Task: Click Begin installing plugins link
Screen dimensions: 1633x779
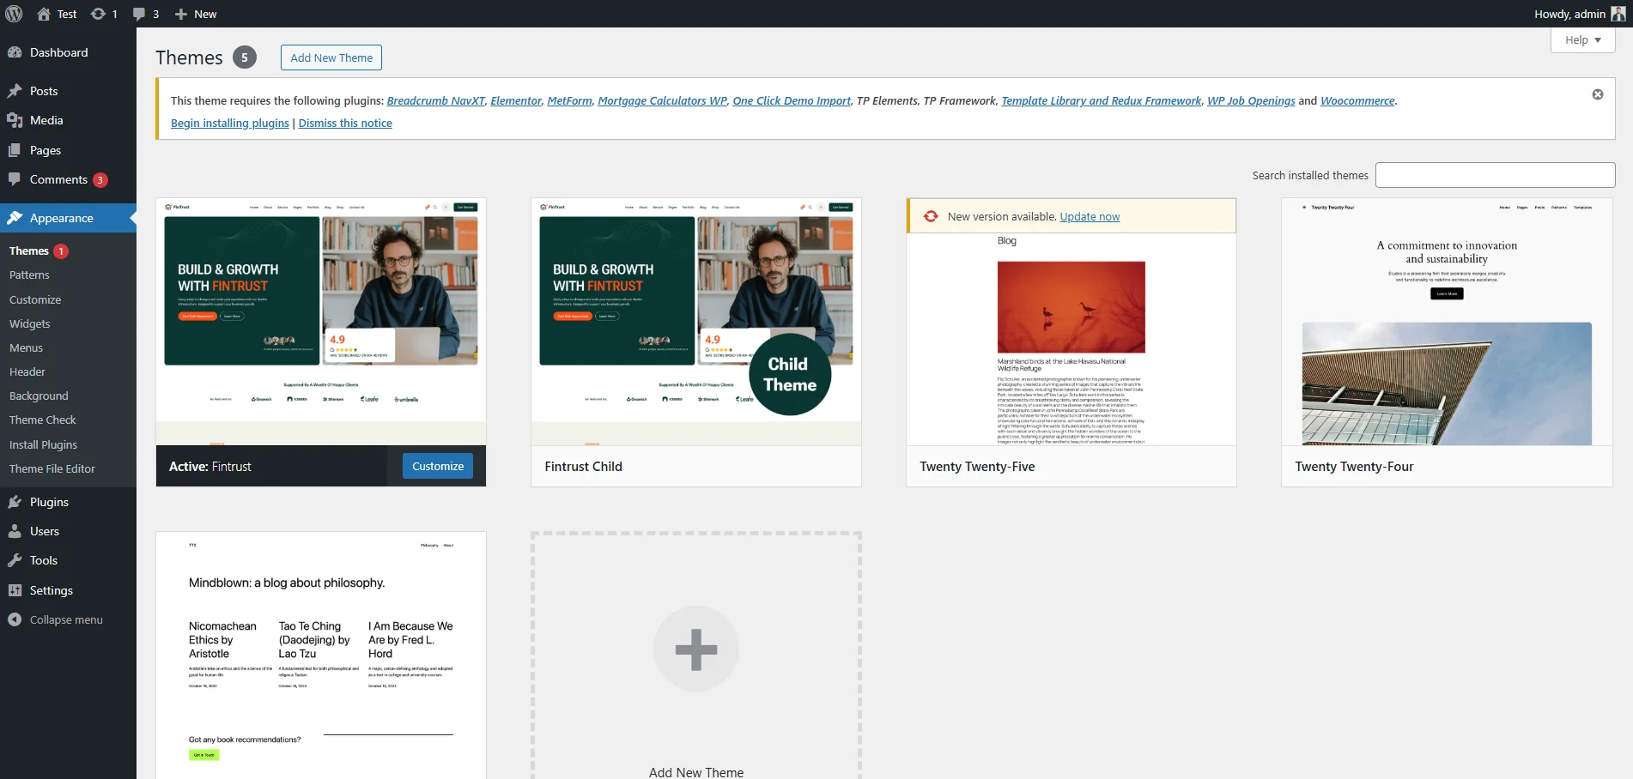Action: click(x=230, y=124)
